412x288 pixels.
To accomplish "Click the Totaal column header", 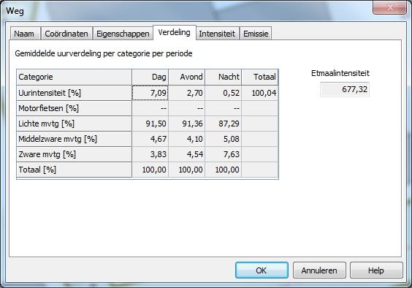I will tap(260, 77).
